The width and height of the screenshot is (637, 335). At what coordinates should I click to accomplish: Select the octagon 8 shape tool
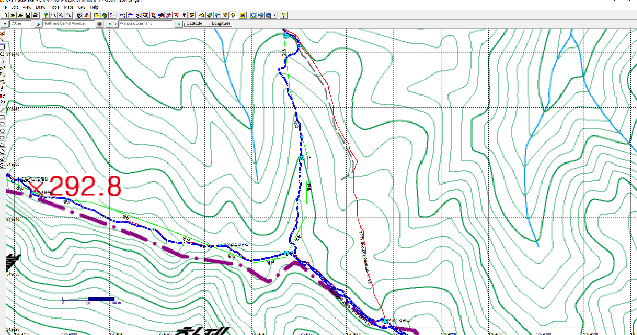pos(3,165)
